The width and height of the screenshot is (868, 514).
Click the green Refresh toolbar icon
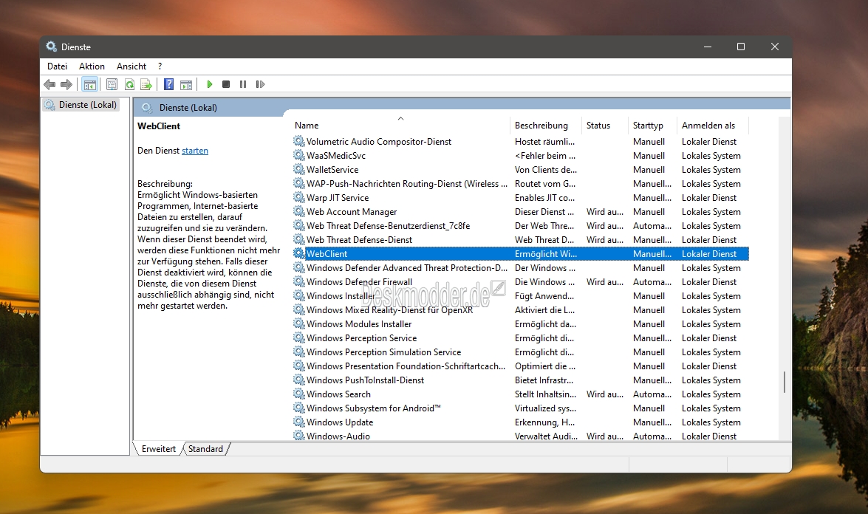(x=129, y=85)
